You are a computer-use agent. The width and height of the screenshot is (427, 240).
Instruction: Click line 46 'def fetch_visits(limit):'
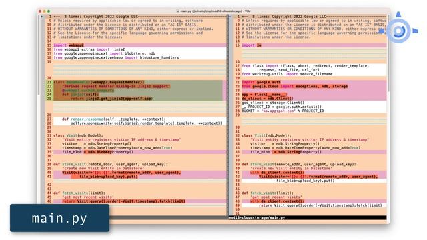pos(268,193)
